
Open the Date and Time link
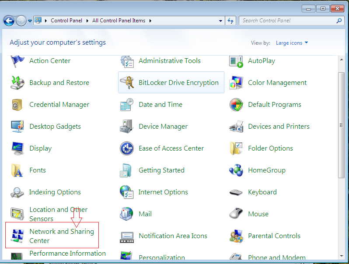click(161, 105)
